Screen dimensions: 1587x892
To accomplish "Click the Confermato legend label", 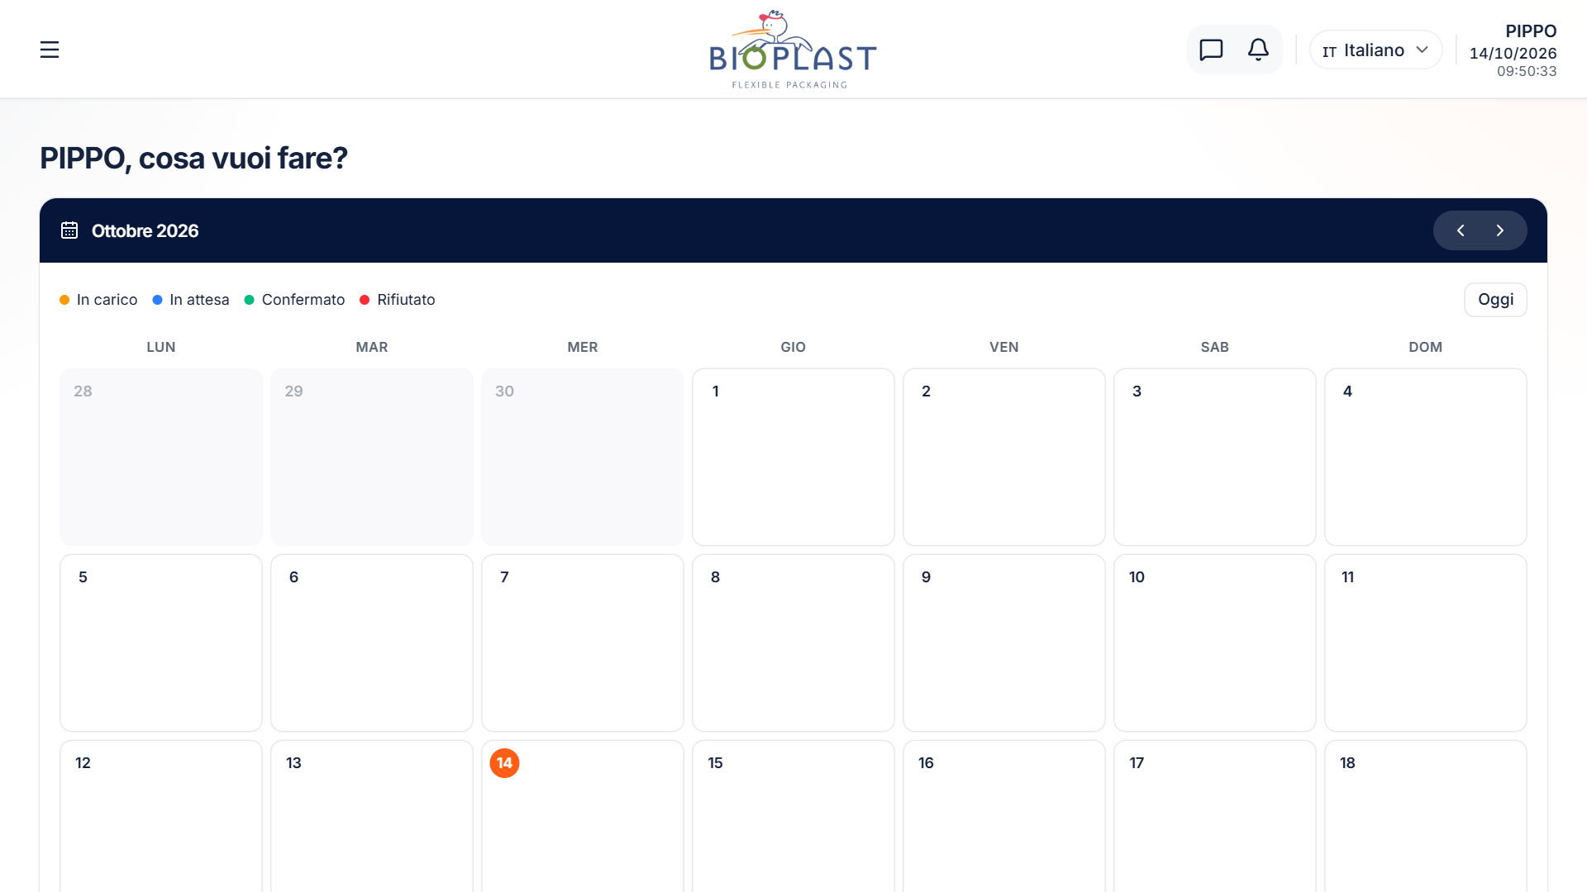I will click(x=303, y=300).
